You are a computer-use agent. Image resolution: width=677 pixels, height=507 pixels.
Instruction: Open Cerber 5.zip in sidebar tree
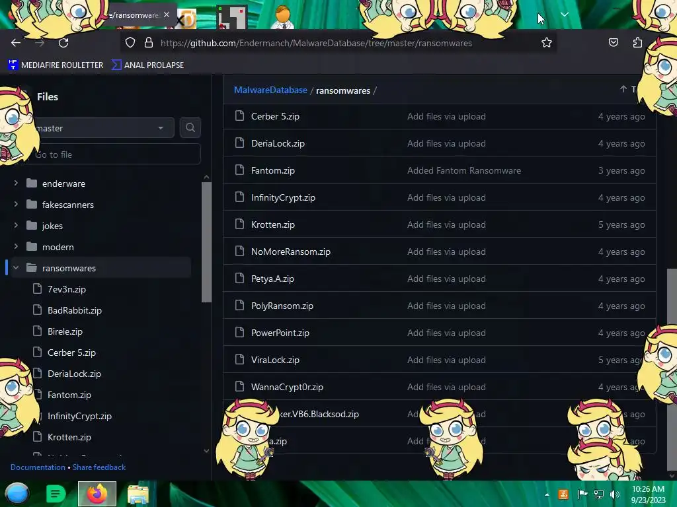tap(71, 353)
